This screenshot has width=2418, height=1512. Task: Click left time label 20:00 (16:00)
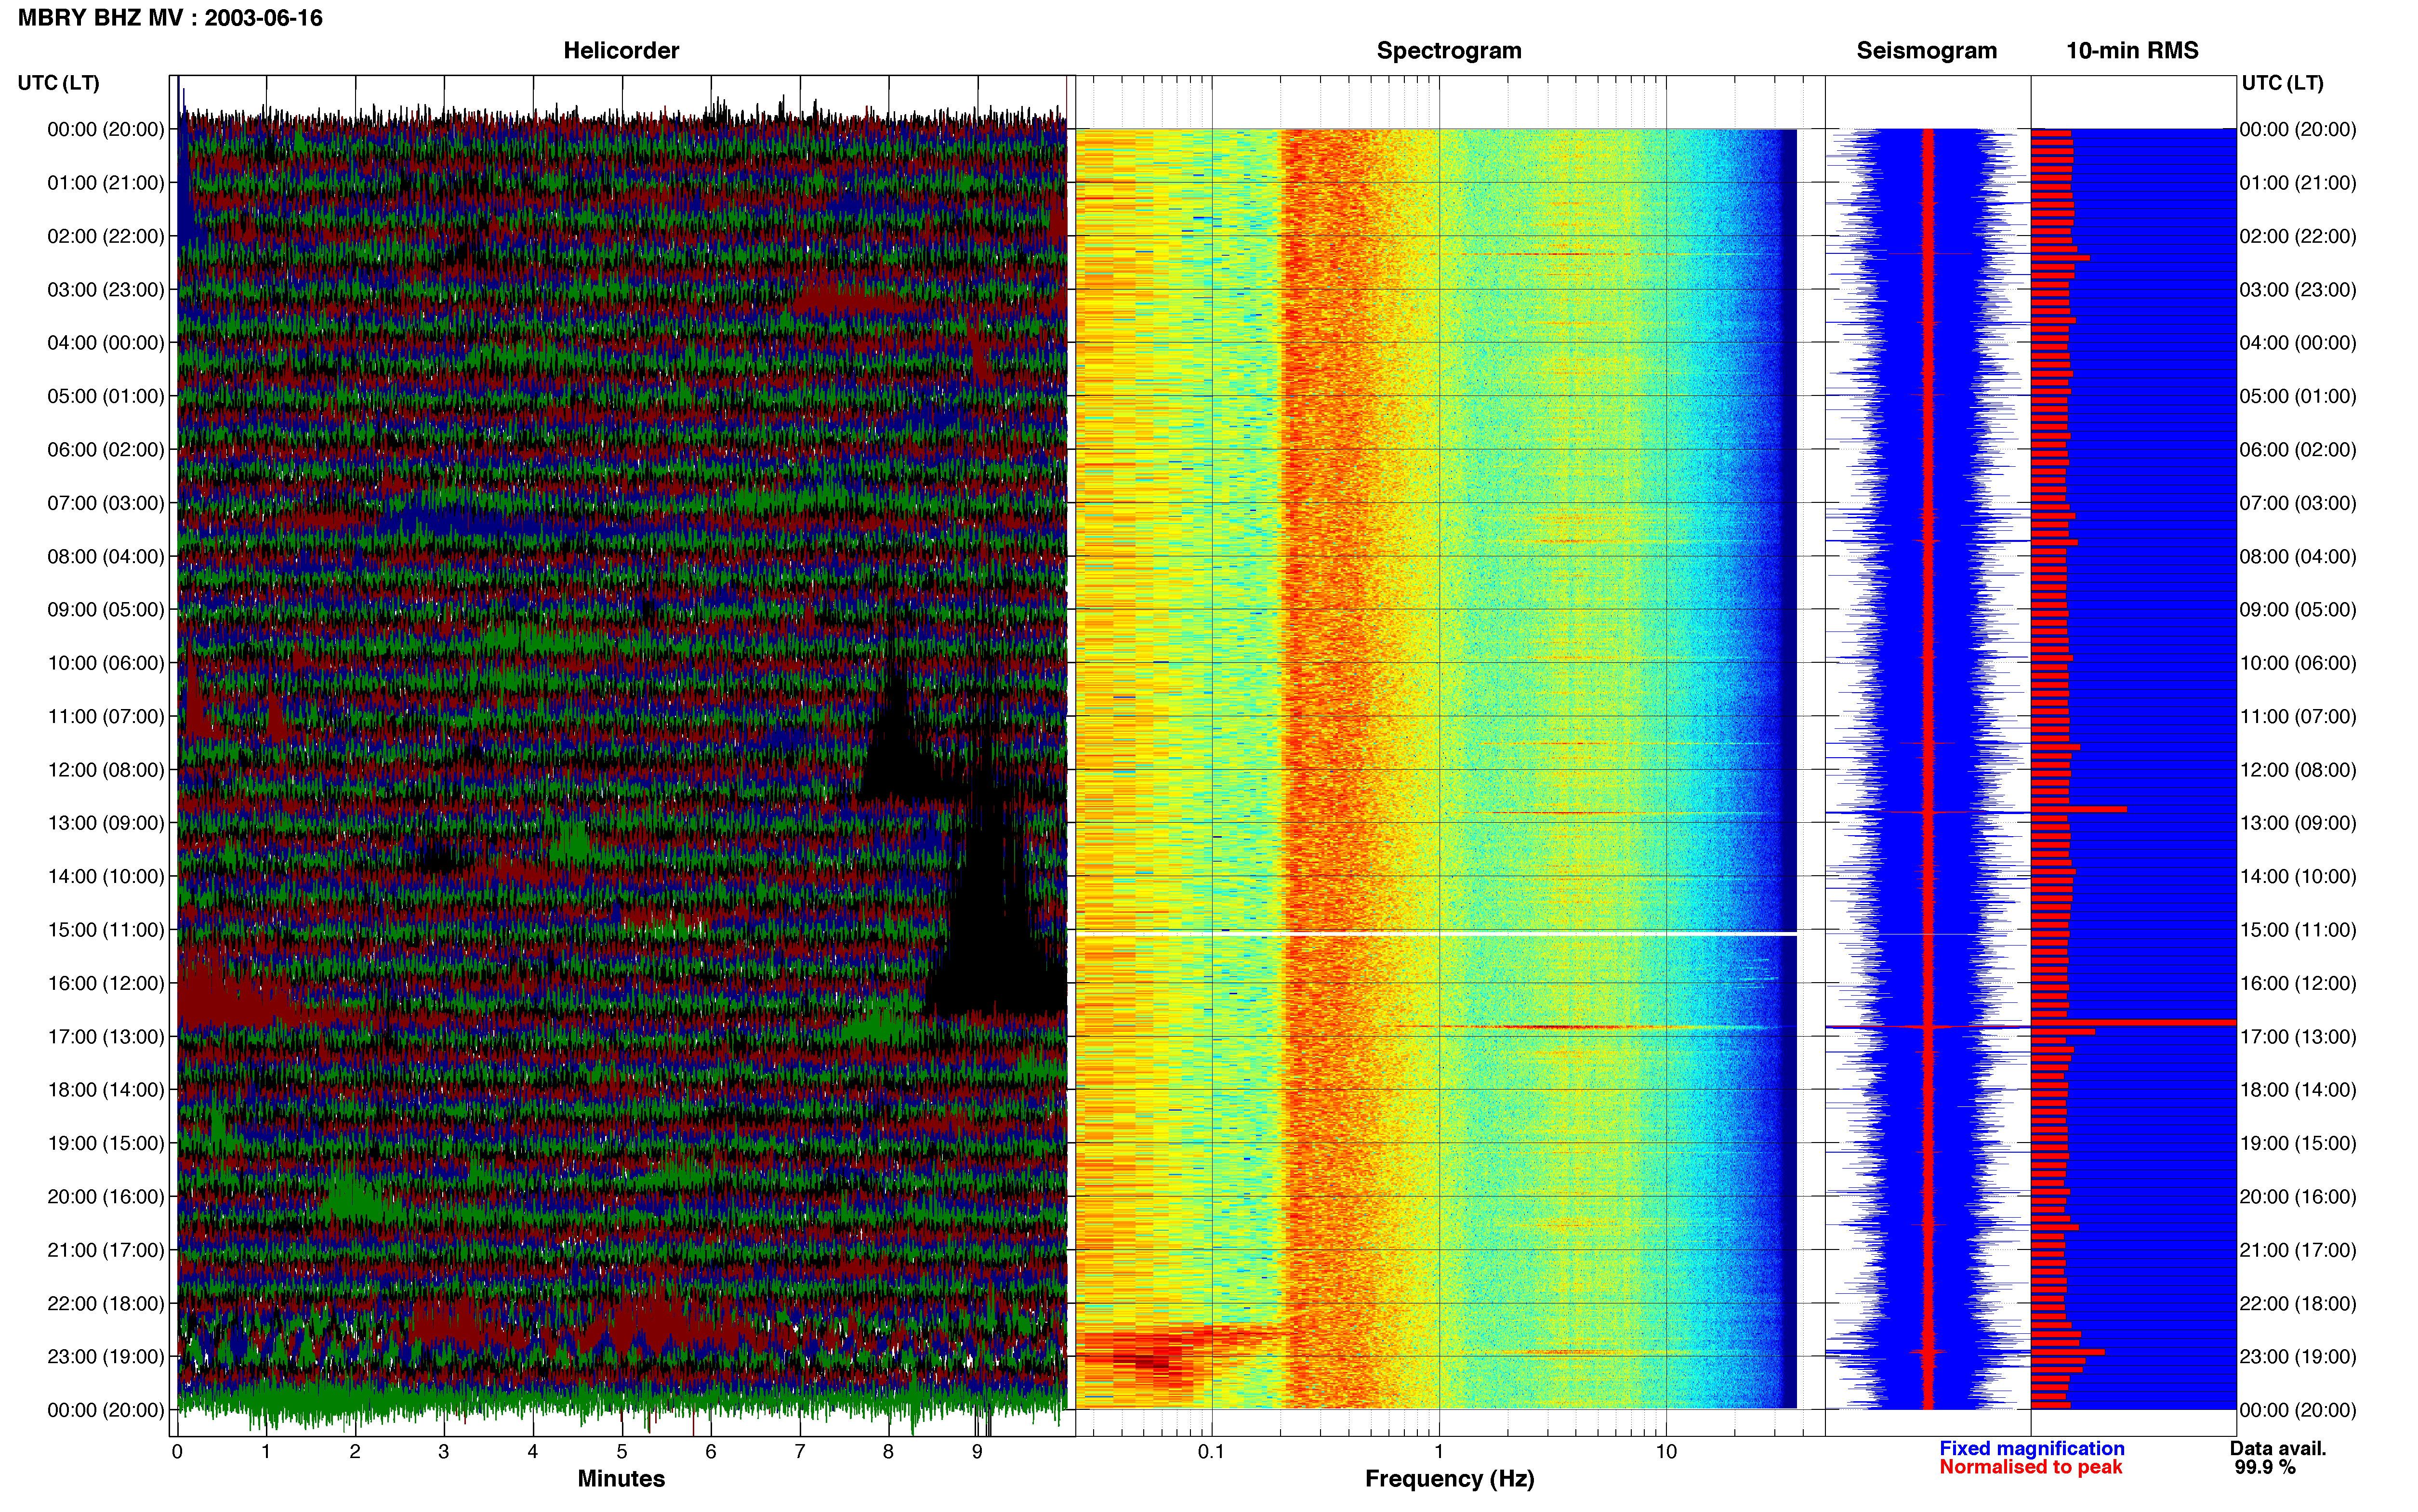tap(106, 1197)
